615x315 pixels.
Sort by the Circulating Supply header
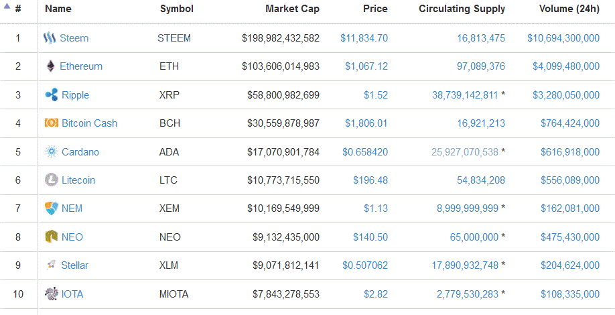(x=462, y=9)
